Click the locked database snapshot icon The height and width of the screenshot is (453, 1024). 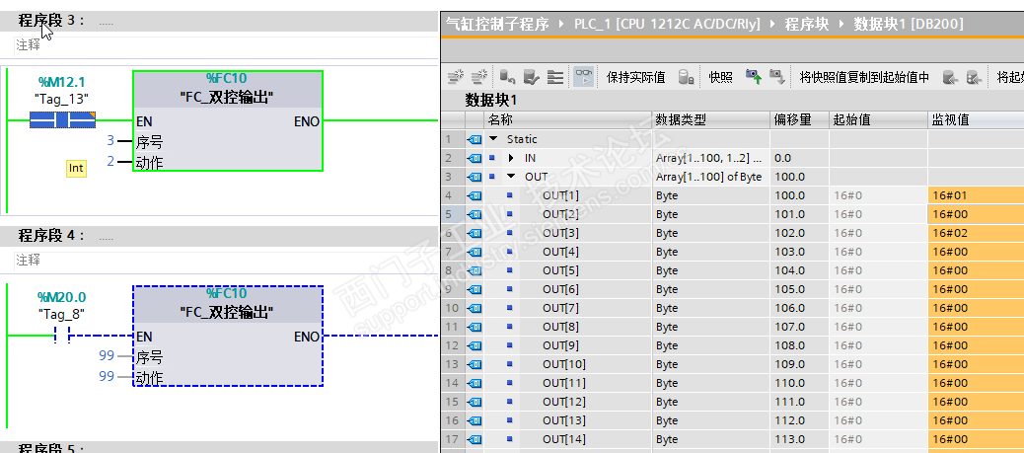coord(686,77)
